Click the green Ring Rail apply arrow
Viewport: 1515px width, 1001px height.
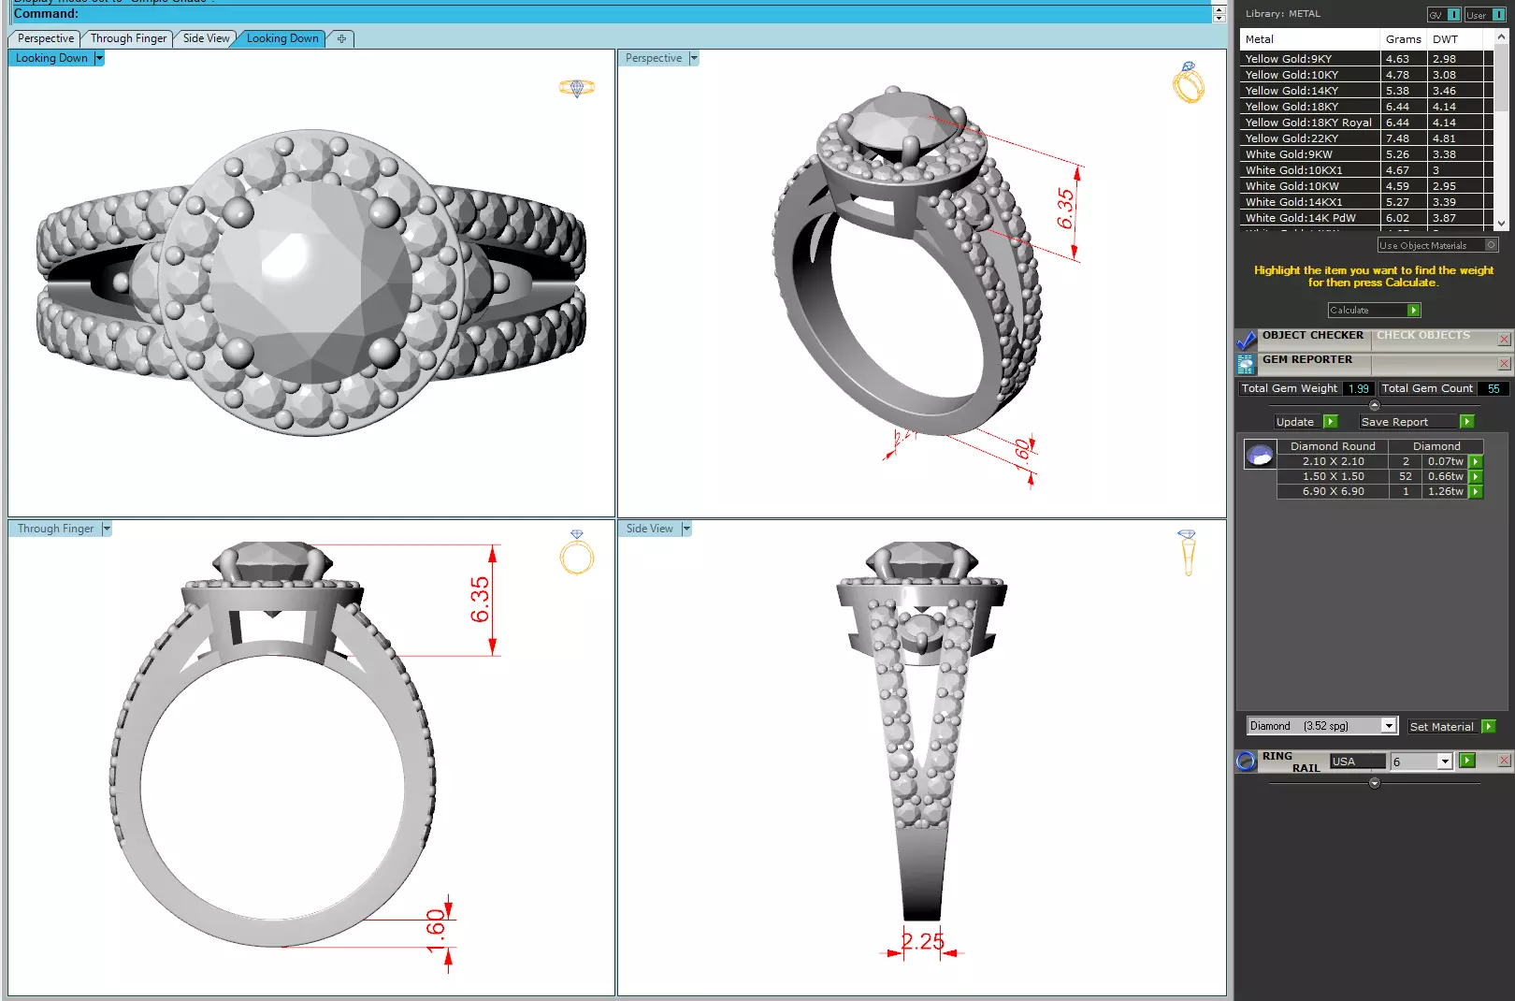pyautogui.click(x=1467, y=762)
